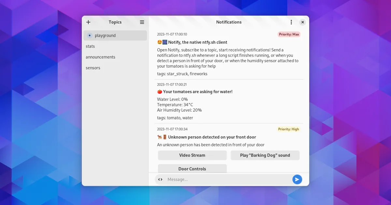Viewport: 391px width, 205px height.
Task: Close the Notify window
Action: 303,22
